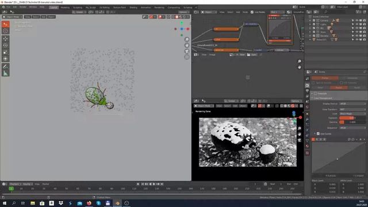Screen dimensions: 368x207
Task: Hide the Camera collection in viewport
Action: pyautogui.click(x=356, y=21)
